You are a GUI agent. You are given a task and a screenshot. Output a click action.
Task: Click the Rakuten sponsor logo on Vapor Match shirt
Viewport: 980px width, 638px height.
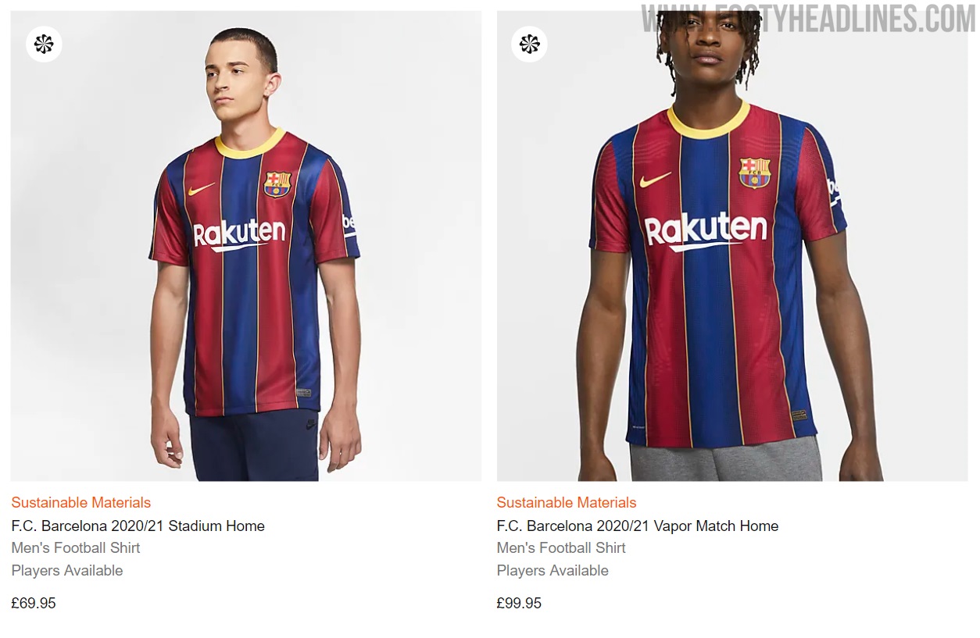(705, 230)
